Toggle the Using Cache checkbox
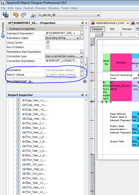The height and width of the screenshot is (195, 139). coord(48,43)
